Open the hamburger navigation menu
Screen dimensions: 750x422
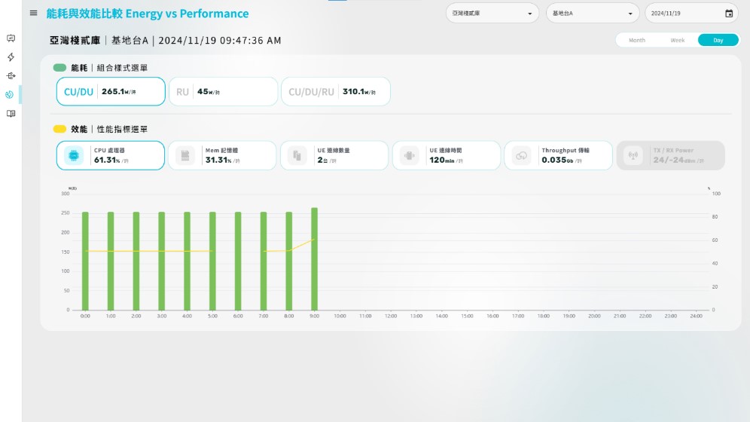point(33,13)
